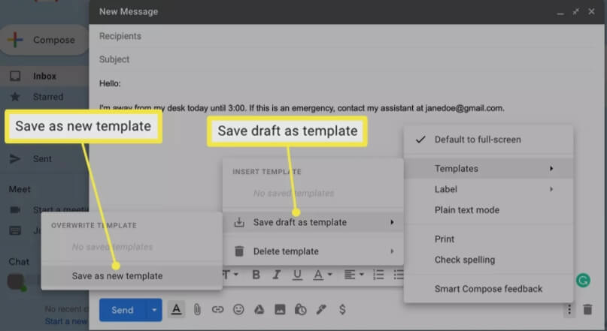
Task: Open the text alignment dropdown
Action: [x=354, y=275]
